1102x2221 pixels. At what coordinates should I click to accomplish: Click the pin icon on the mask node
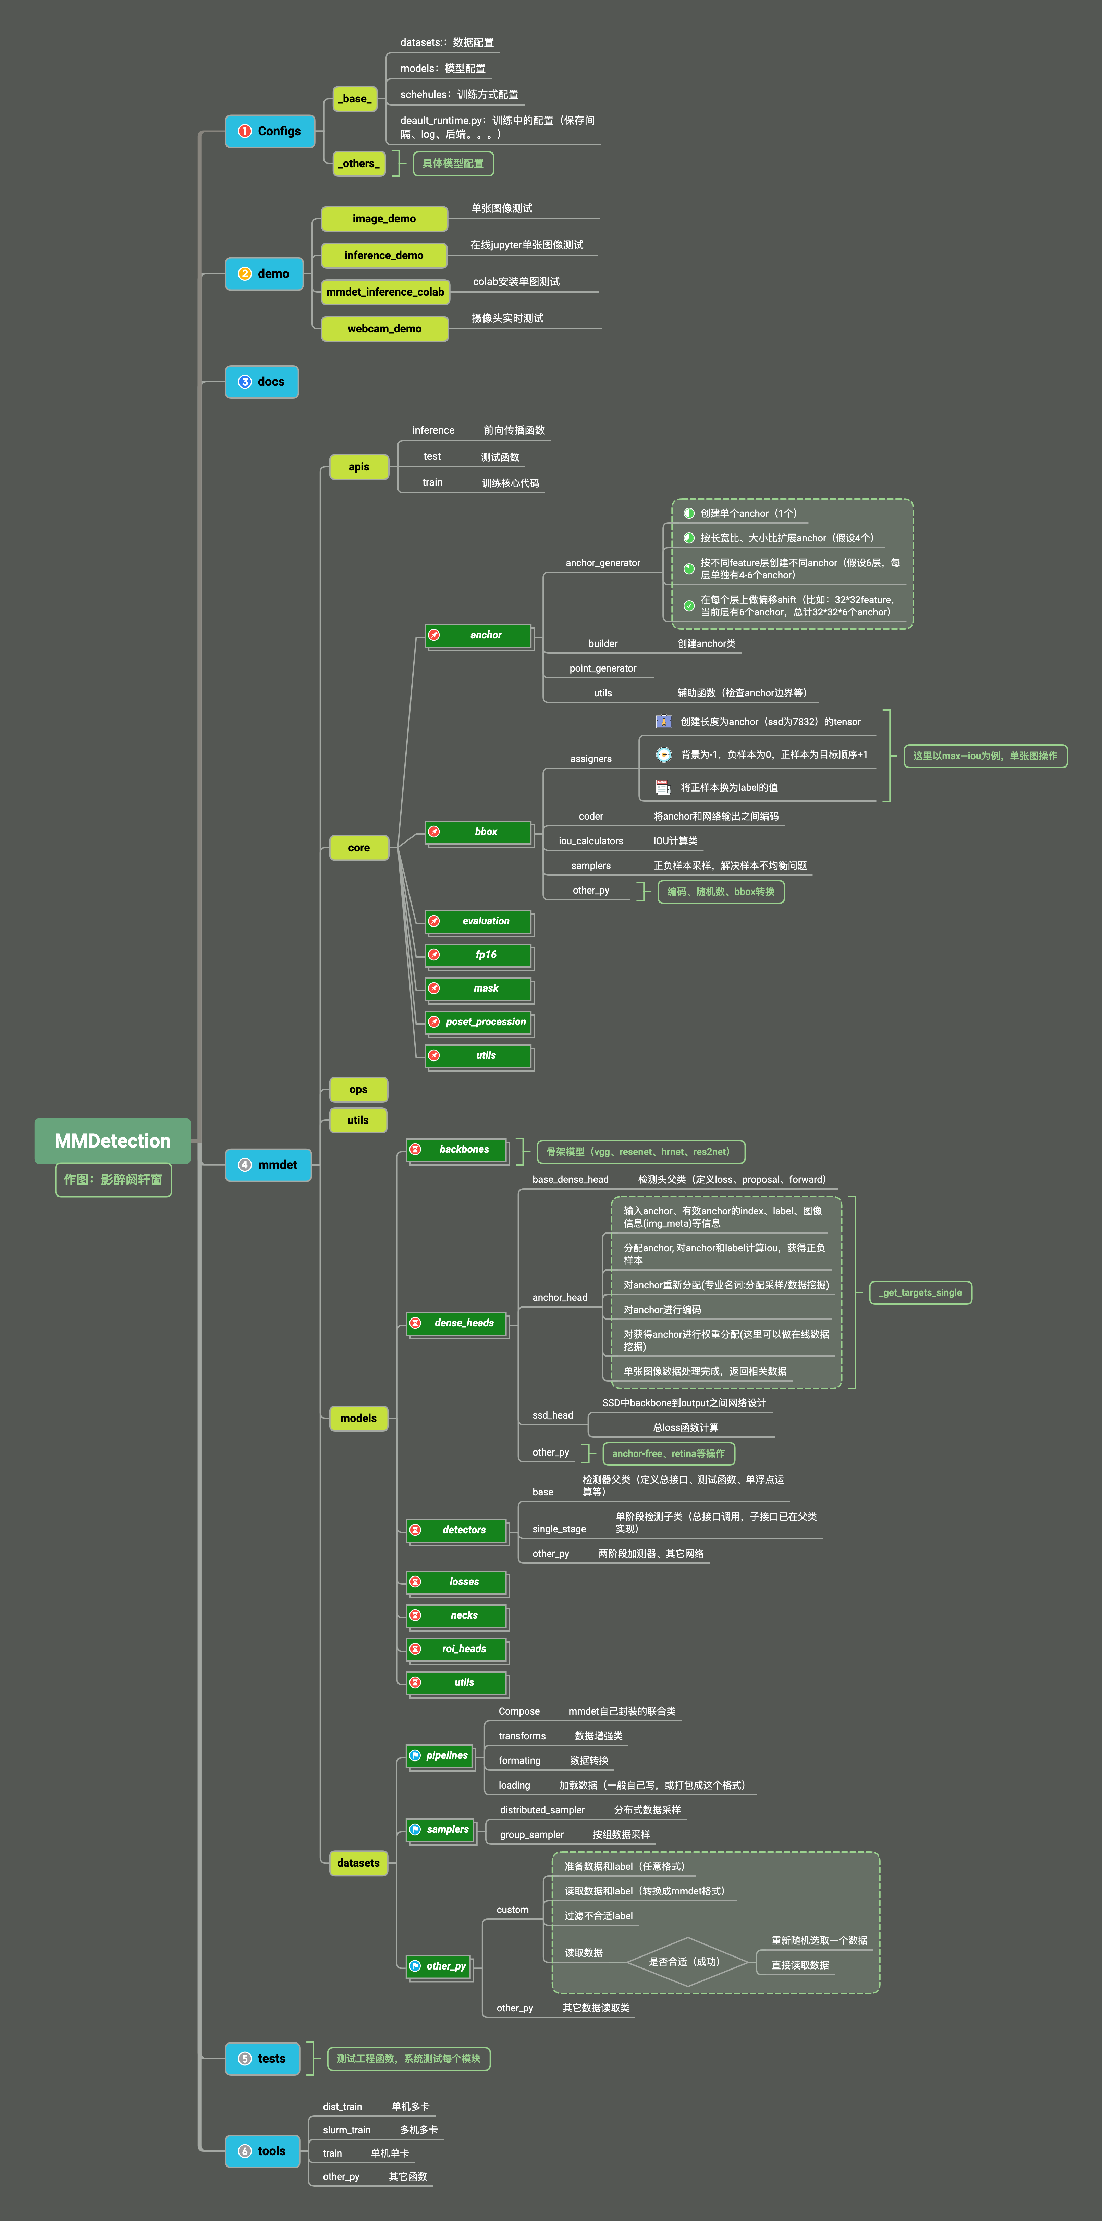point(434,989)
